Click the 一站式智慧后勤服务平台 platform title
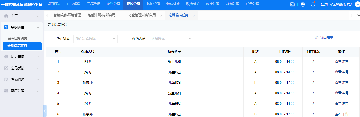Image resolution: width=360 pixels, height=117 pixels. (x=22, y=4)
